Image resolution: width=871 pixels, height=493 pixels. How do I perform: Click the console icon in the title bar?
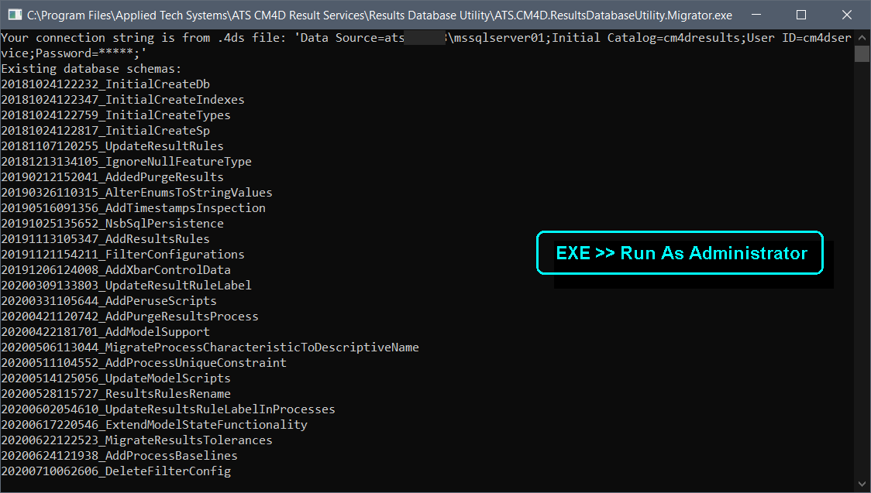(x=13, y=15)
